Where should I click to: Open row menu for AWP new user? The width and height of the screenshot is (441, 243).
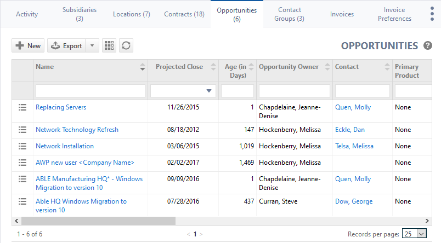(22, 163)
